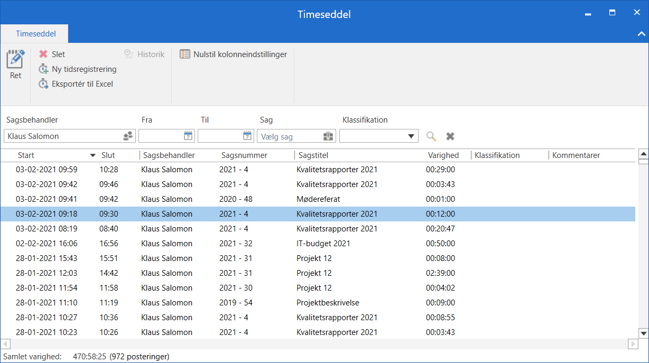Image resolution: width=649 pixels, height=363 pixels.
Task: Click Eksportér til Excel icon
Action: (x=43, y=84)
